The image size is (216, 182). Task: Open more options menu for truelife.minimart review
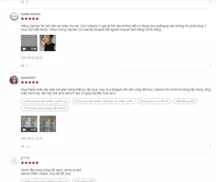point(210,65)
